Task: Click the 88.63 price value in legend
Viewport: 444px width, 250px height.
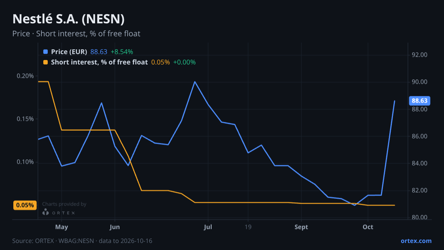Action: pyautogui.click(x=99, y=52)
